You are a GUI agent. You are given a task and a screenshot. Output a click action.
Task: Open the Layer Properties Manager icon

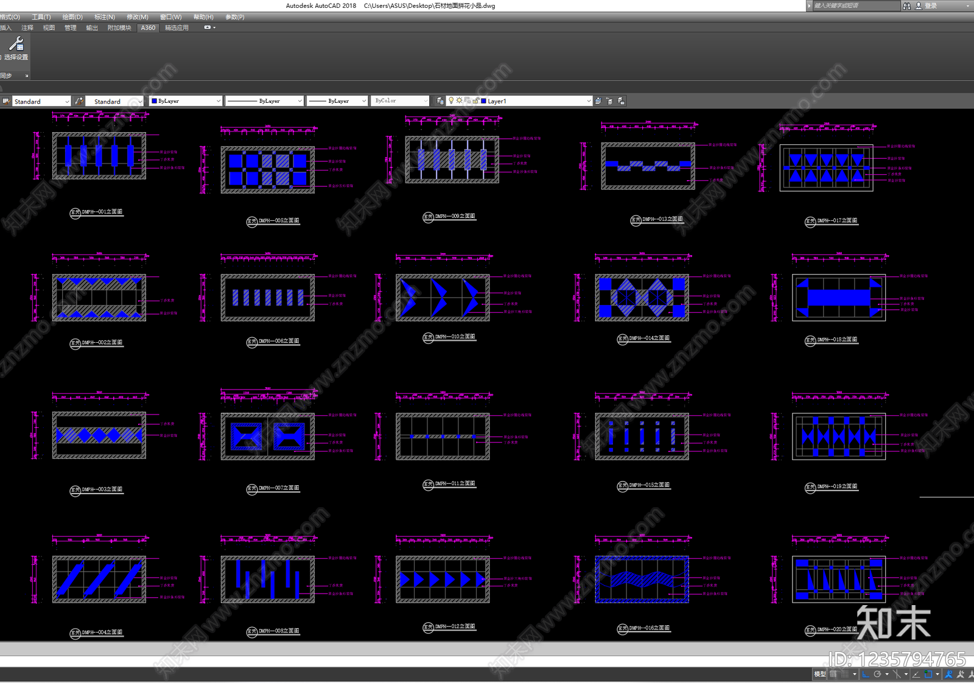click(440, 101)
